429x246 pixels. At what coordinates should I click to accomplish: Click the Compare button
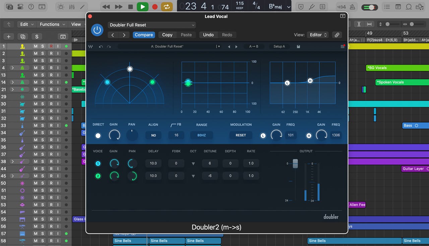coord(144,35)
